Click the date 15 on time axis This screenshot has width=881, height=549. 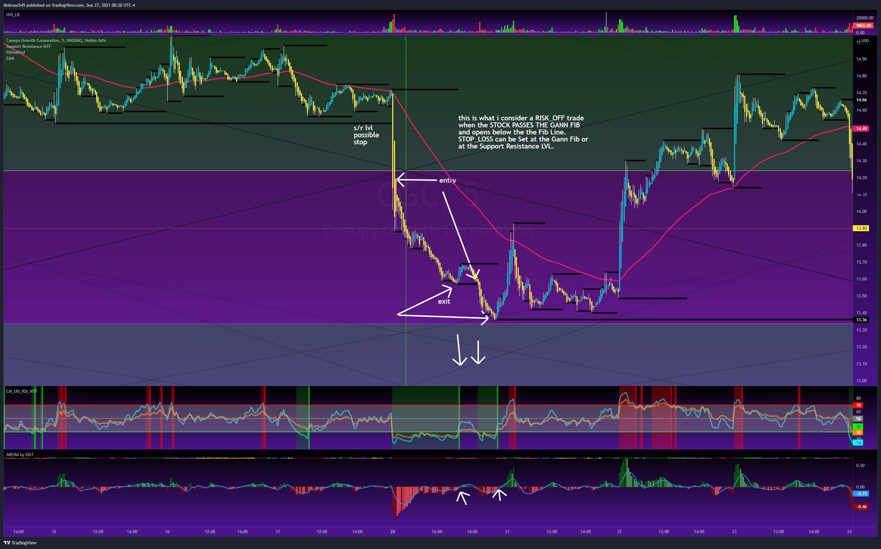[54, 531]
